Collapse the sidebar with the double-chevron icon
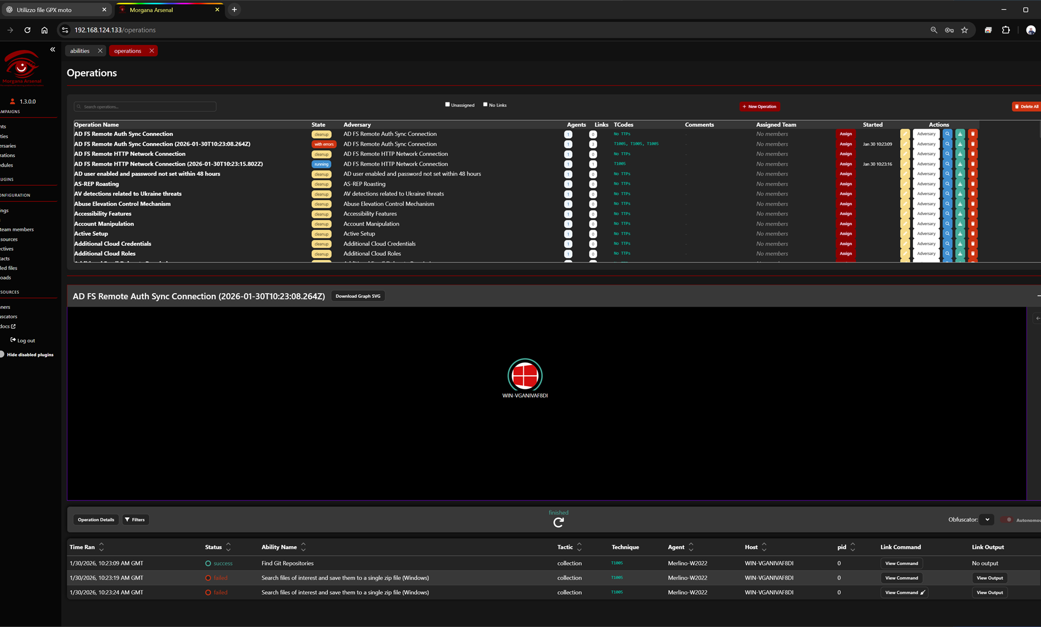Screen dimensions: 1041x627 coord(52,50)
